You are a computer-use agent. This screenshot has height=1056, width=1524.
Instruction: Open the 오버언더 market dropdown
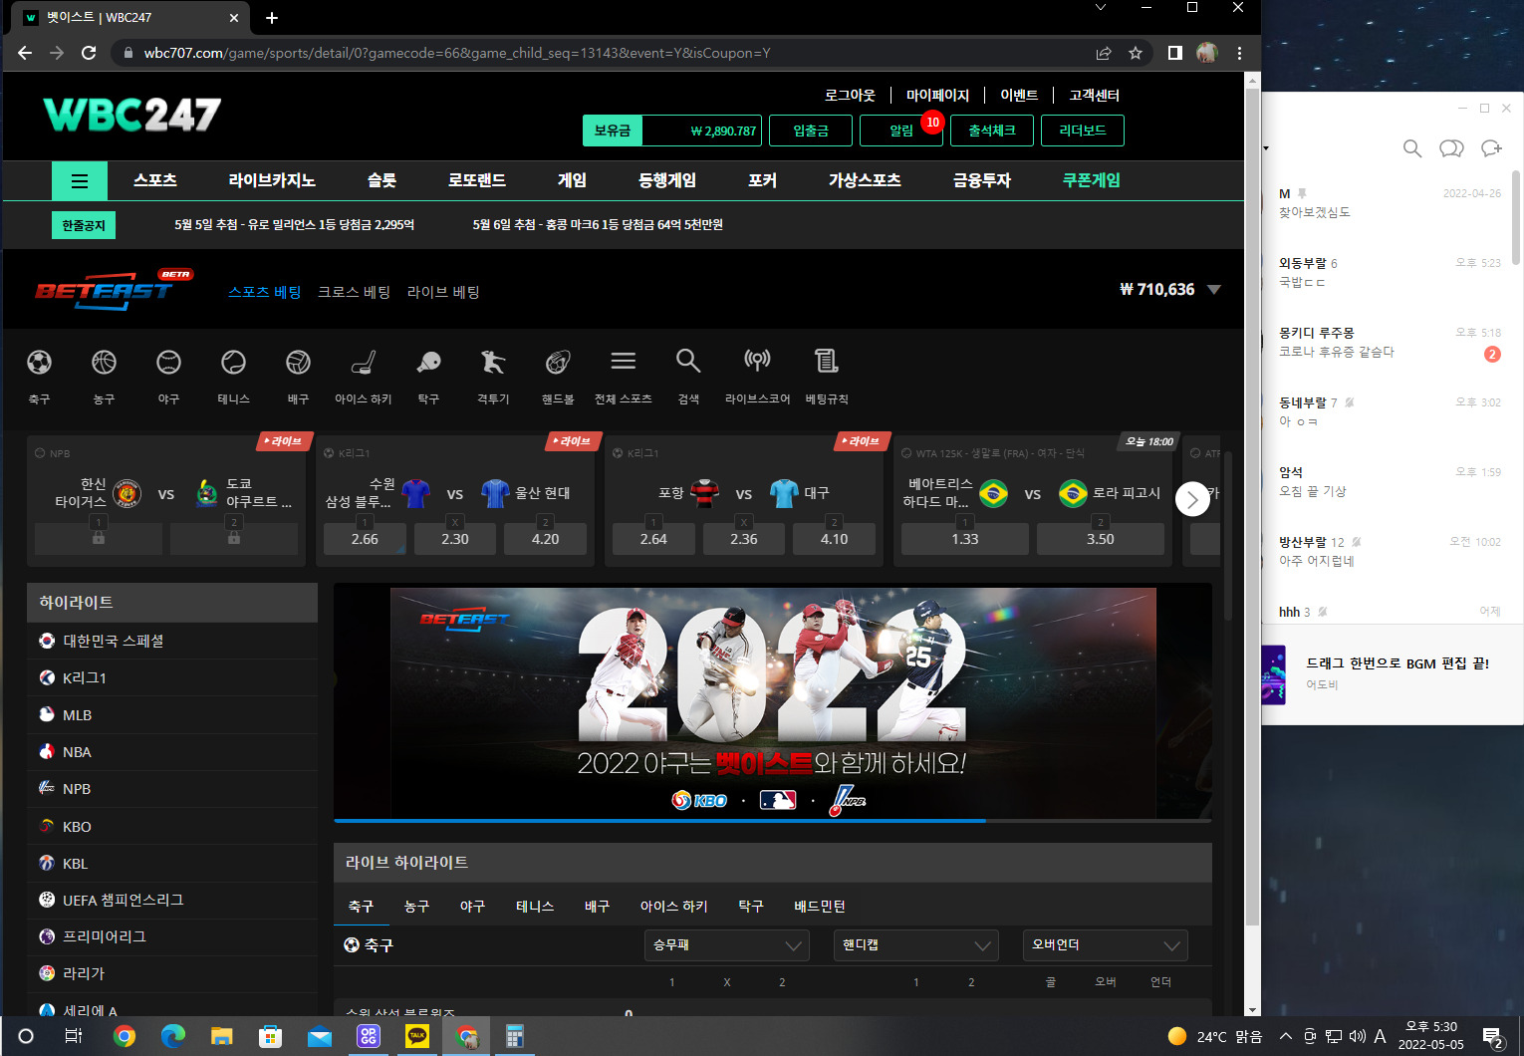pyautogui.click(x=1105, y=945)
